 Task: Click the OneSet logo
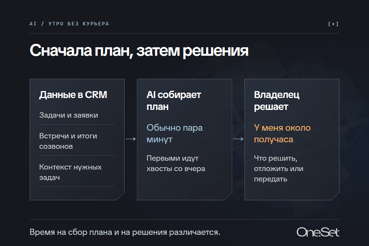(318, 232)
